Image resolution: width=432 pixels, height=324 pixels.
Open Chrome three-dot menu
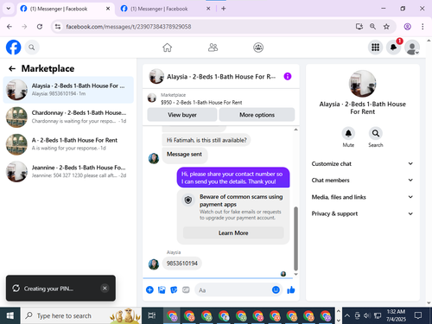(x=422, y=27)
